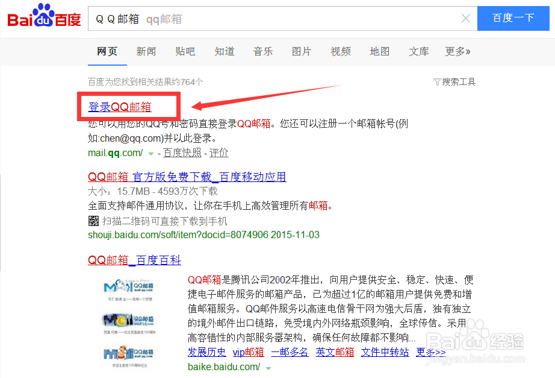Viewport: 555px width, 378px height.
Task: Click the Baidu logo
Action: pyautogui.click(x=45, y=16)
